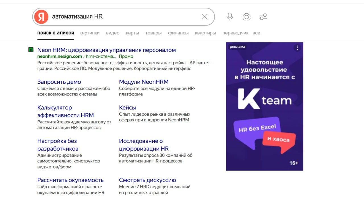Open the "переводчик" tab
The image size is (364, 209).
pyautogui.click(x=235, y=33)
